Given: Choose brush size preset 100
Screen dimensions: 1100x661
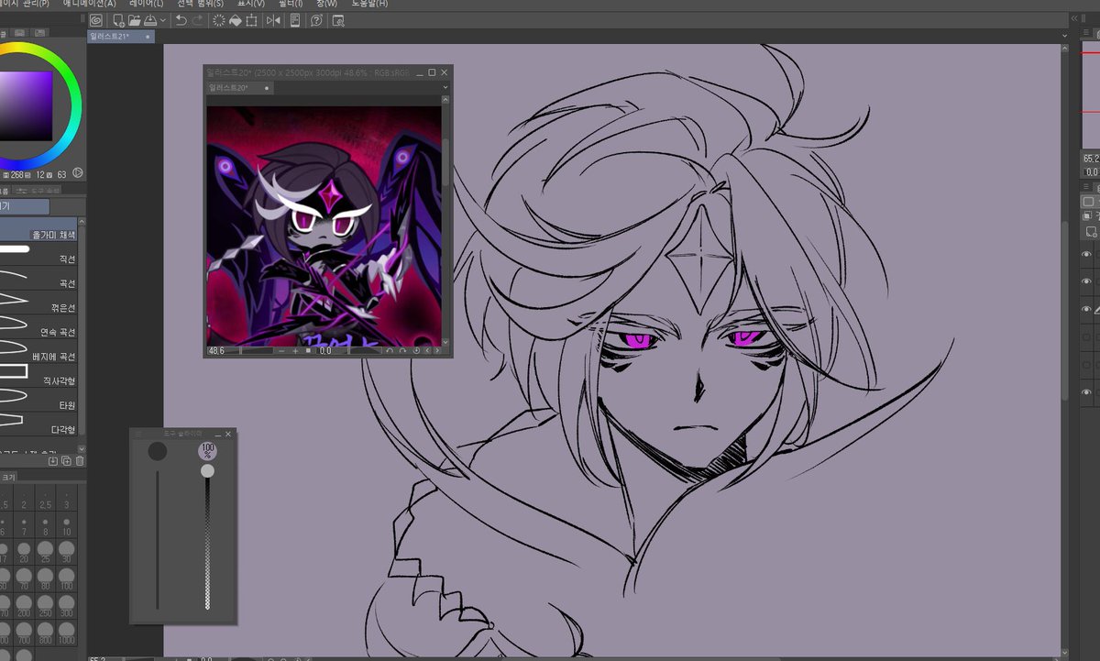Looking at the screenshot, I should tap(67, 578).
